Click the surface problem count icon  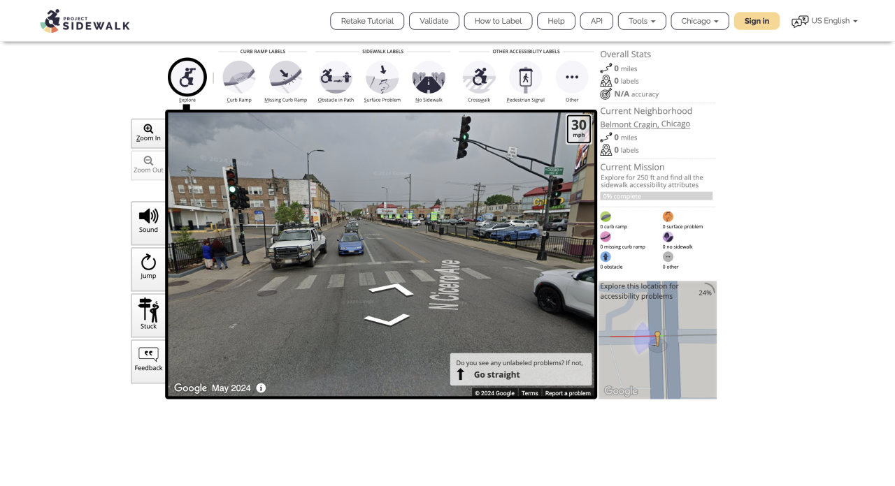point(668,216)
